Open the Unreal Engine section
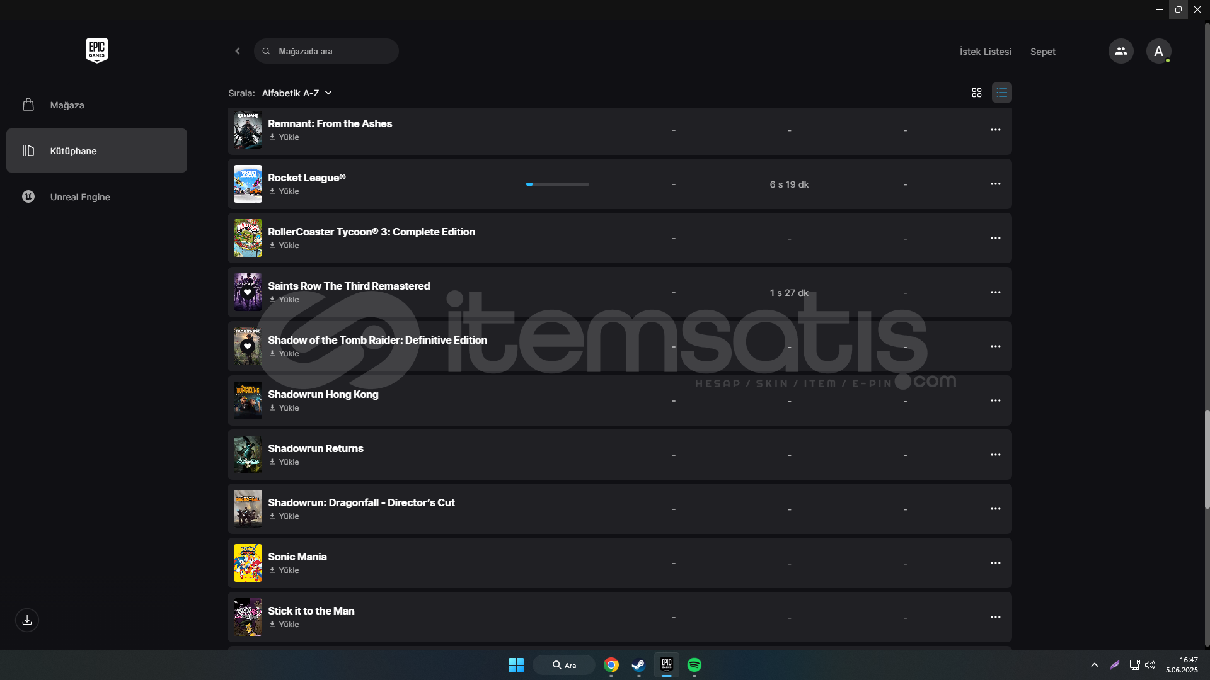This screenshot has height=680, width=1210. [x=96, y=196]
